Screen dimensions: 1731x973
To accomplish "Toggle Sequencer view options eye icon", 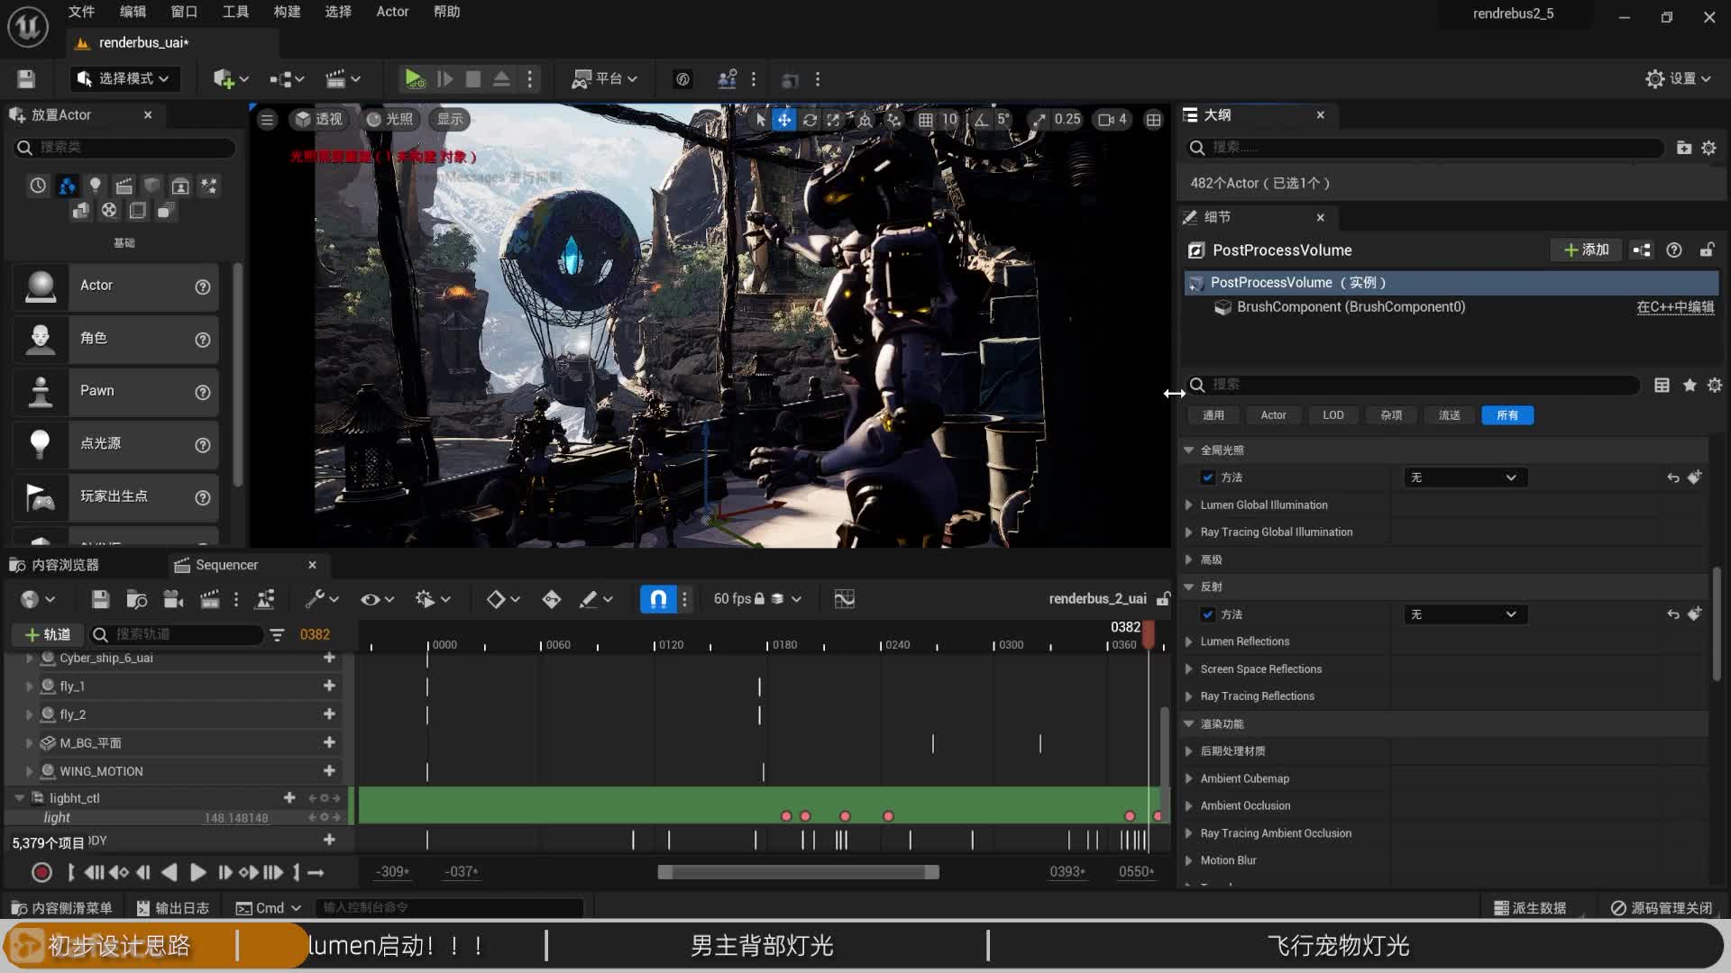I will pos(377,599).
